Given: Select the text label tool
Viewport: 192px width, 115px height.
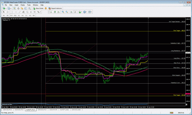Looking at the screenshot, I should 35,12.
